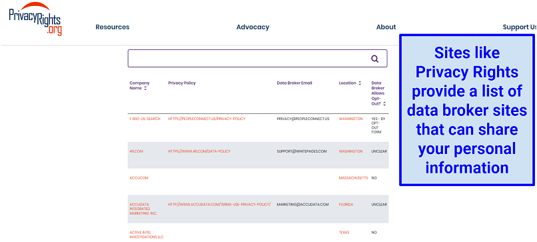The height and width of the screenshot is (242, 537).
Task: Open the 411.com data-policy link
Action: (199, 151)
